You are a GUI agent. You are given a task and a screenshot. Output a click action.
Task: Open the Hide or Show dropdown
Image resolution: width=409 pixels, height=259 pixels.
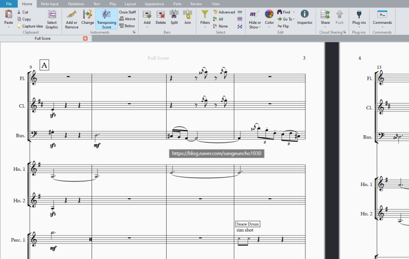tap(255, 20)
